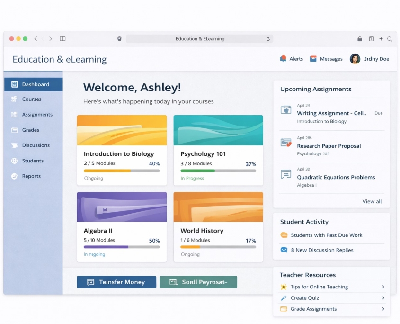Image resolution: width=400 pixels, height=324 pixels.
Task: Toggle the browser sidebar panel button
Action: 62,39
